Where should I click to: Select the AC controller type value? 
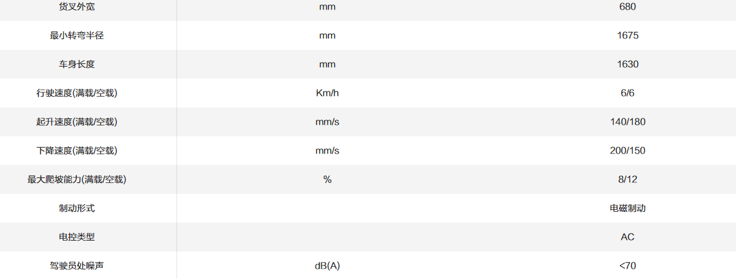628,237
